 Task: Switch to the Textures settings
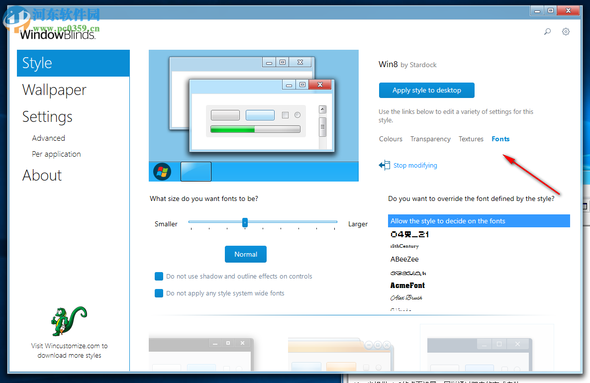tap(471, 139)
